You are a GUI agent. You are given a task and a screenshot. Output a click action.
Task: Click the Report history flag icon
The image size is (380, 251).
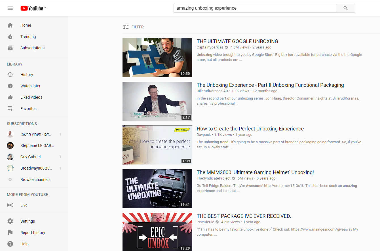(10, 233)
